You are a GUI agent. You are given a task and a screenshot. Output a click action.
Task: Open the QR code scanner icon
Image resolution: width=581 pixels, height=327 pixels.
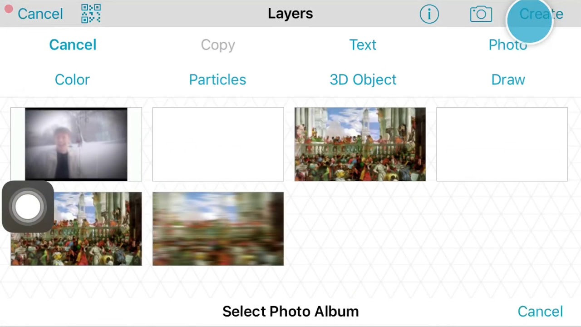[91, 14]
